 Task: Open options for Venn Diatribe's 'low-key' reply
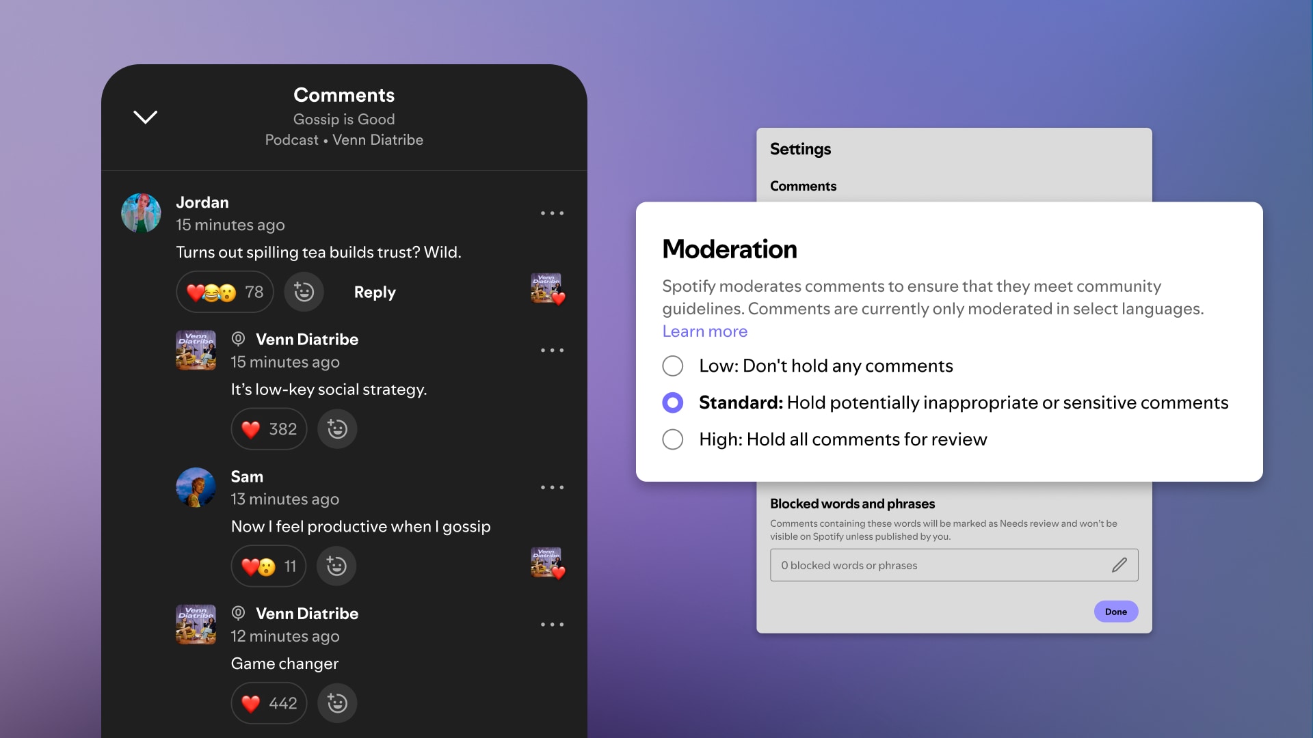point(552,351)
